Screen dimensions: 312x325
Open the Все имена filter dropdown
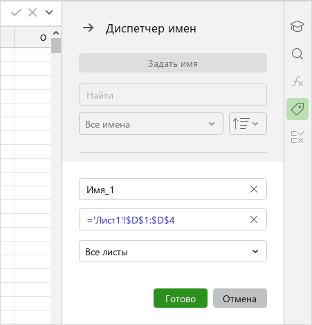tap(151, 124)
